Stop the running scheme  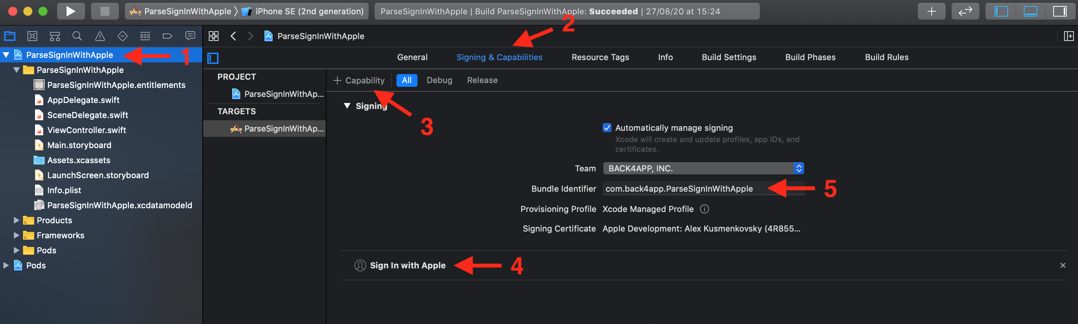click(105, 11)
